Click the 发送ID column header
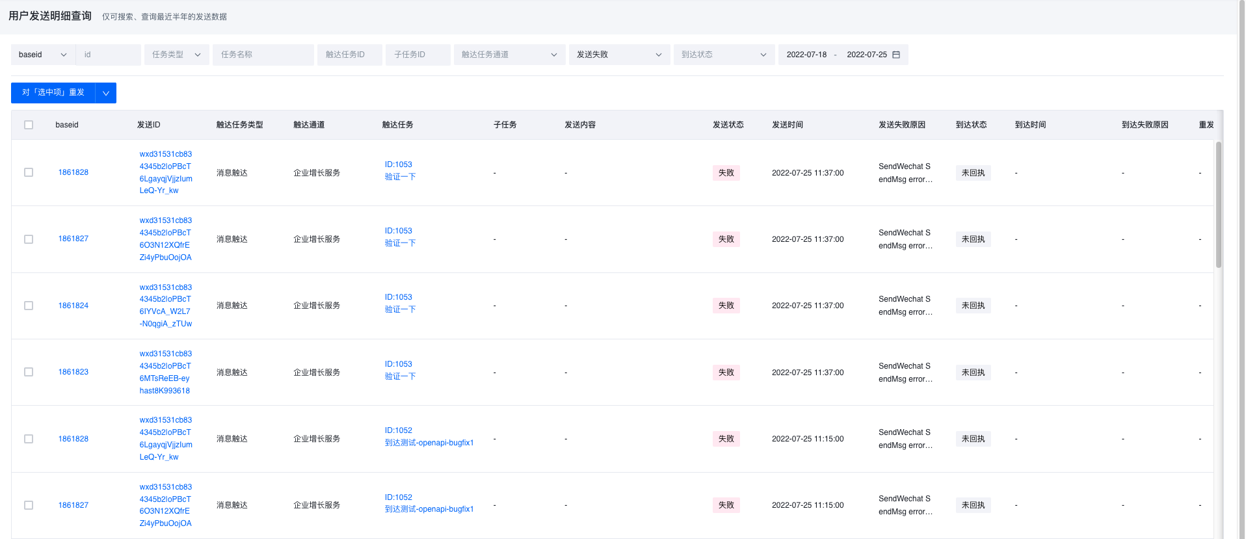Screen dimensions: 1246x539 pyautogui.click(x=149, y=125)
